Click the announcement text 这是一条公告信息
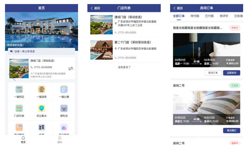The width and height of the screenshot is (250, 152). (x=25, y=51)
